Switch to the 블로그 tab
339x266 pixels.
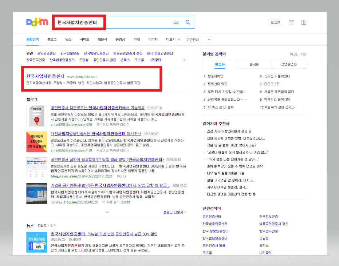(52, 40)
